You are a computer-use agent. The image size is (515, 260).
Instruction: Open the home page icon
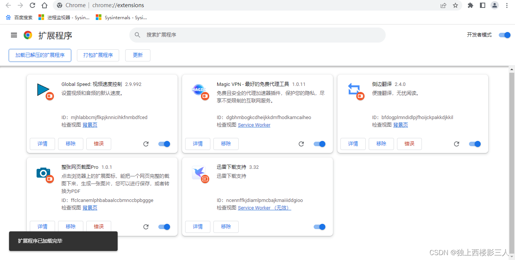coord(44,5)
